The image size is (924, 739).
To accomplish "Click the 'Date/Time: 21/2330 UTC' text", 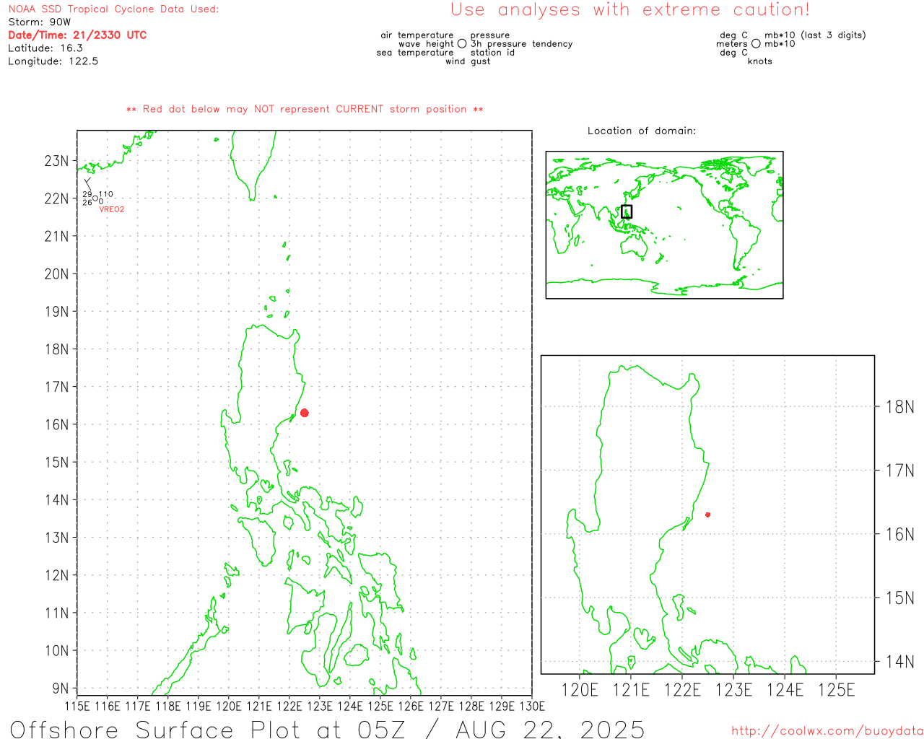I will 77,35.
